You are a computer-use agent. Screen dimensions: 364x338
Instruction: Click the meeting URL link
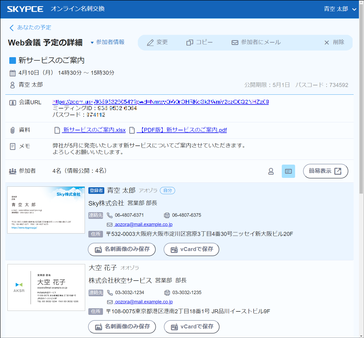tap(160, 102)
